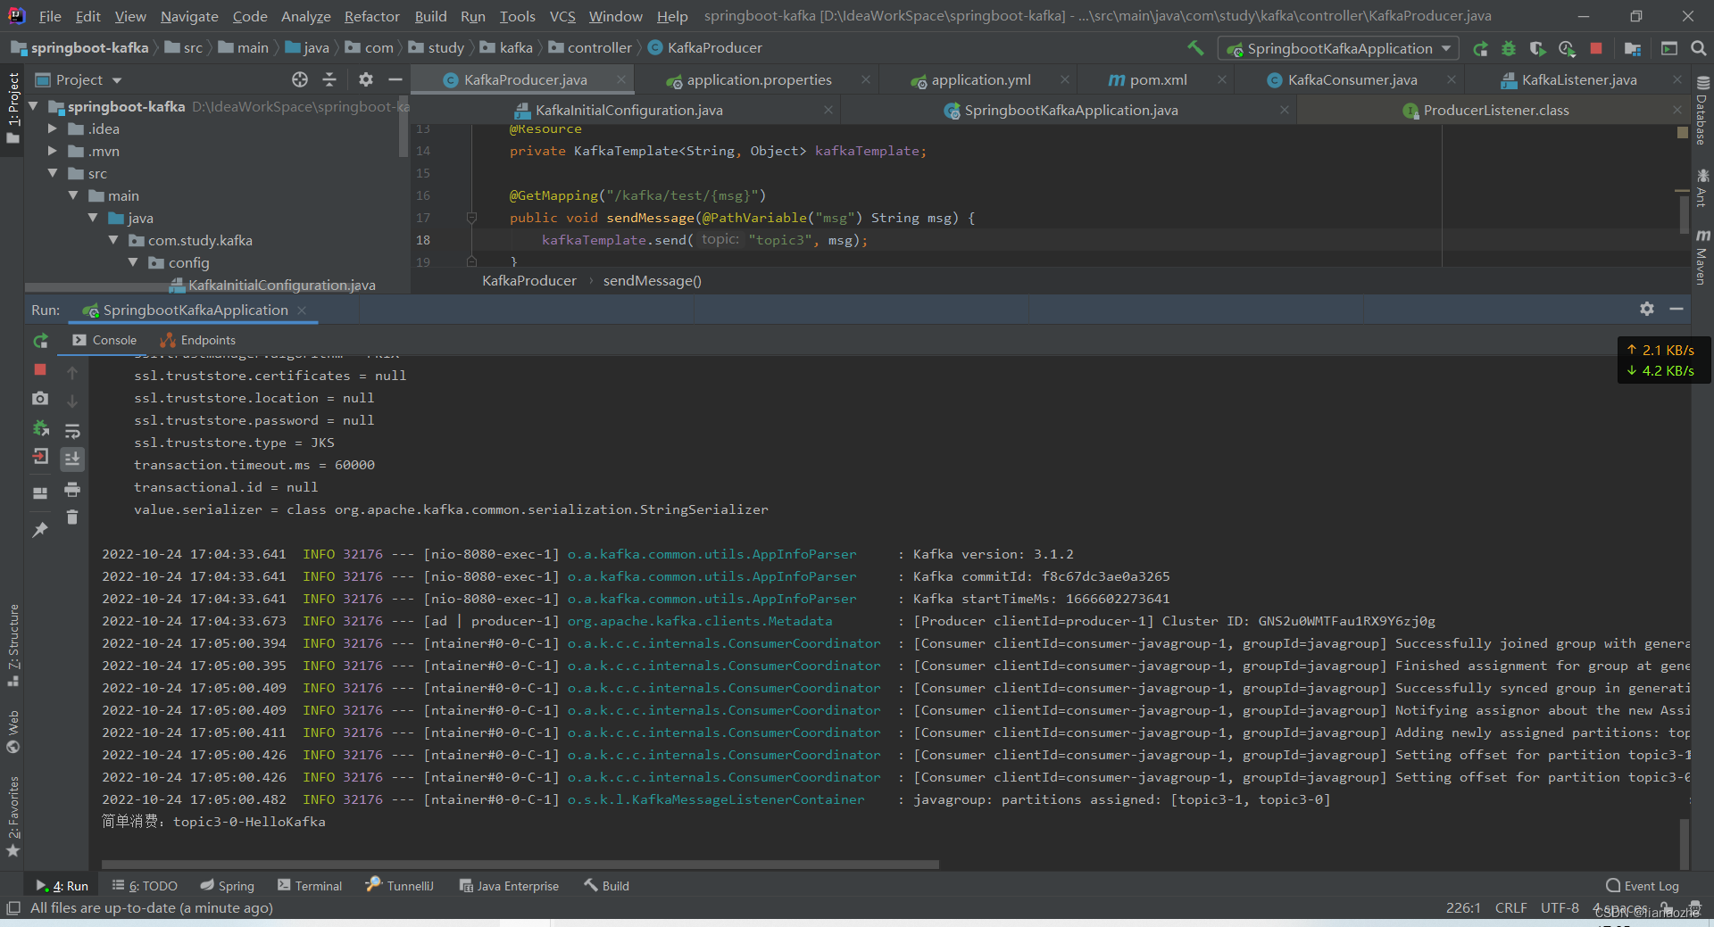This screenshot has height=927, width=1714.
Task: Toggle Database tool window stripe
Action: point(1702,112)
